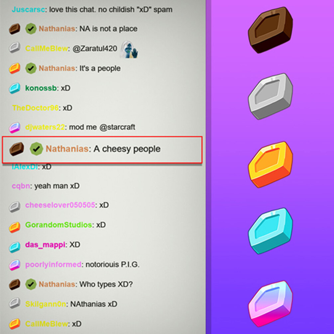Viewport: 334px width, 334px height.
Task: Click verified checkmark beside "NA is not a place"
Action: tap(31, 29)
